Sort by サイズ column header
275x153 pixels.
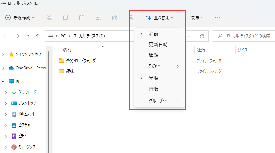coord(243,50)
